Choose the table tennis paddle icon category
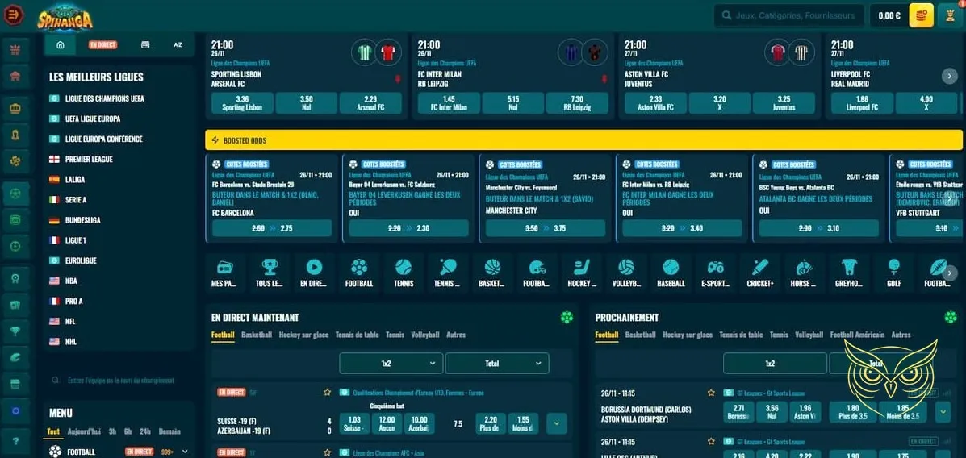 tap(448, 273)
